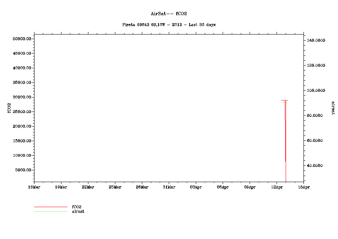
Task: Click the 140.0000 right axis tick label
Action: 316,40
